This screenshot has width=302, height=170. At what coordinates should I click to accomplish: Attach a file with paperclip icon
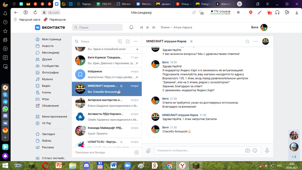(x=148, y=151)
